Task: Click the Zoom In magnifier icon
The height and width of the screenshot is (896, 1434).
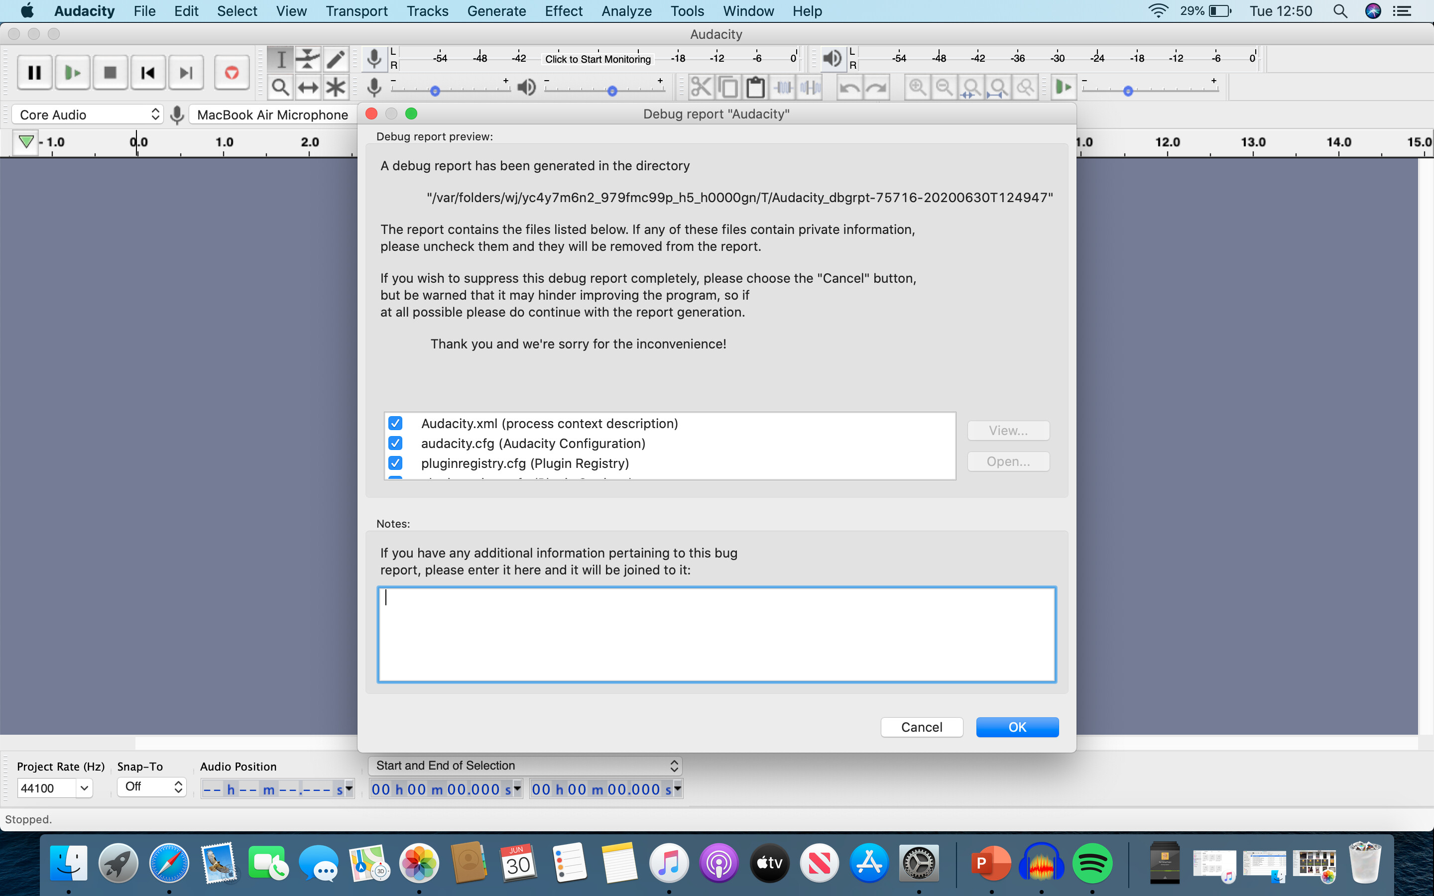Action: [x=917, y=88]
